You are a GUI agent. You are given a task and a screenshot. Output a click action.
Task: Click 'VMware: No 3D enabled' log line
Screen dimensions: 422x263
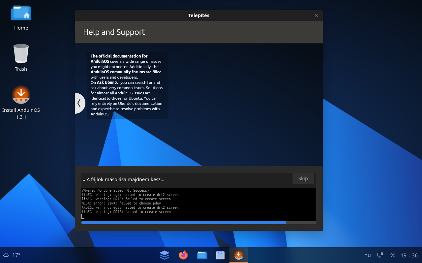tap(116, 190)
